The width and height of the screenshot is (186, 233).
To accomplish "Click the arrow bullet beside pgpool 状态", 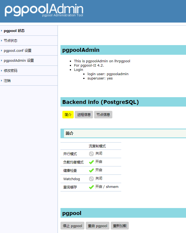I will pyautogui.click(x=2, y=31).
